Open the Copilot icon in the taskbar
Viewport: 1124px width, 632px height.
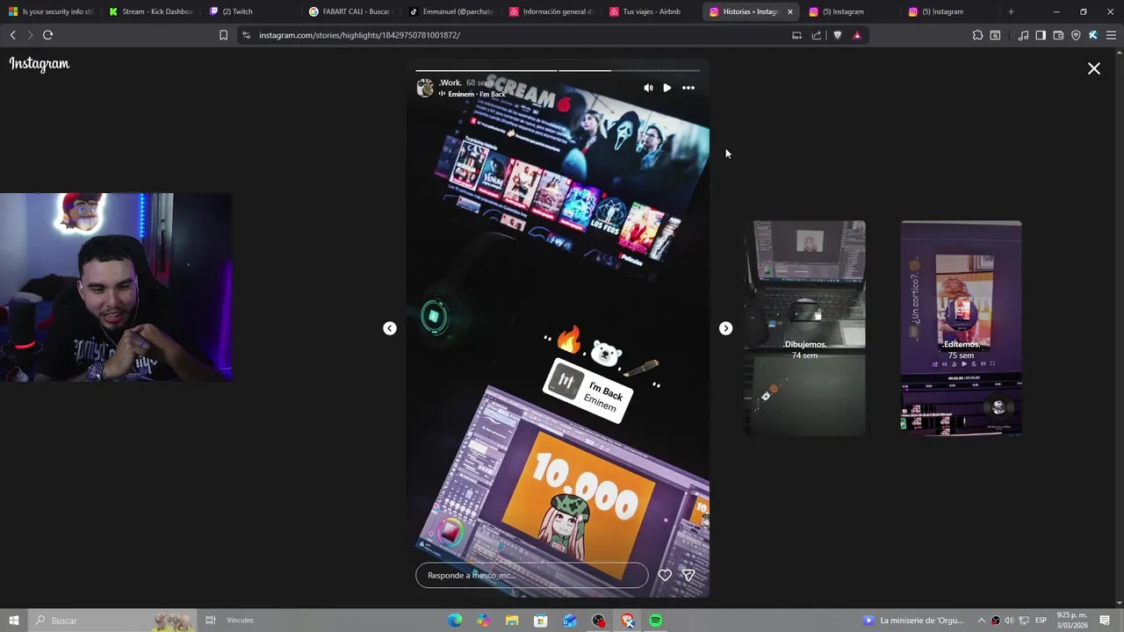pos(484,621)
